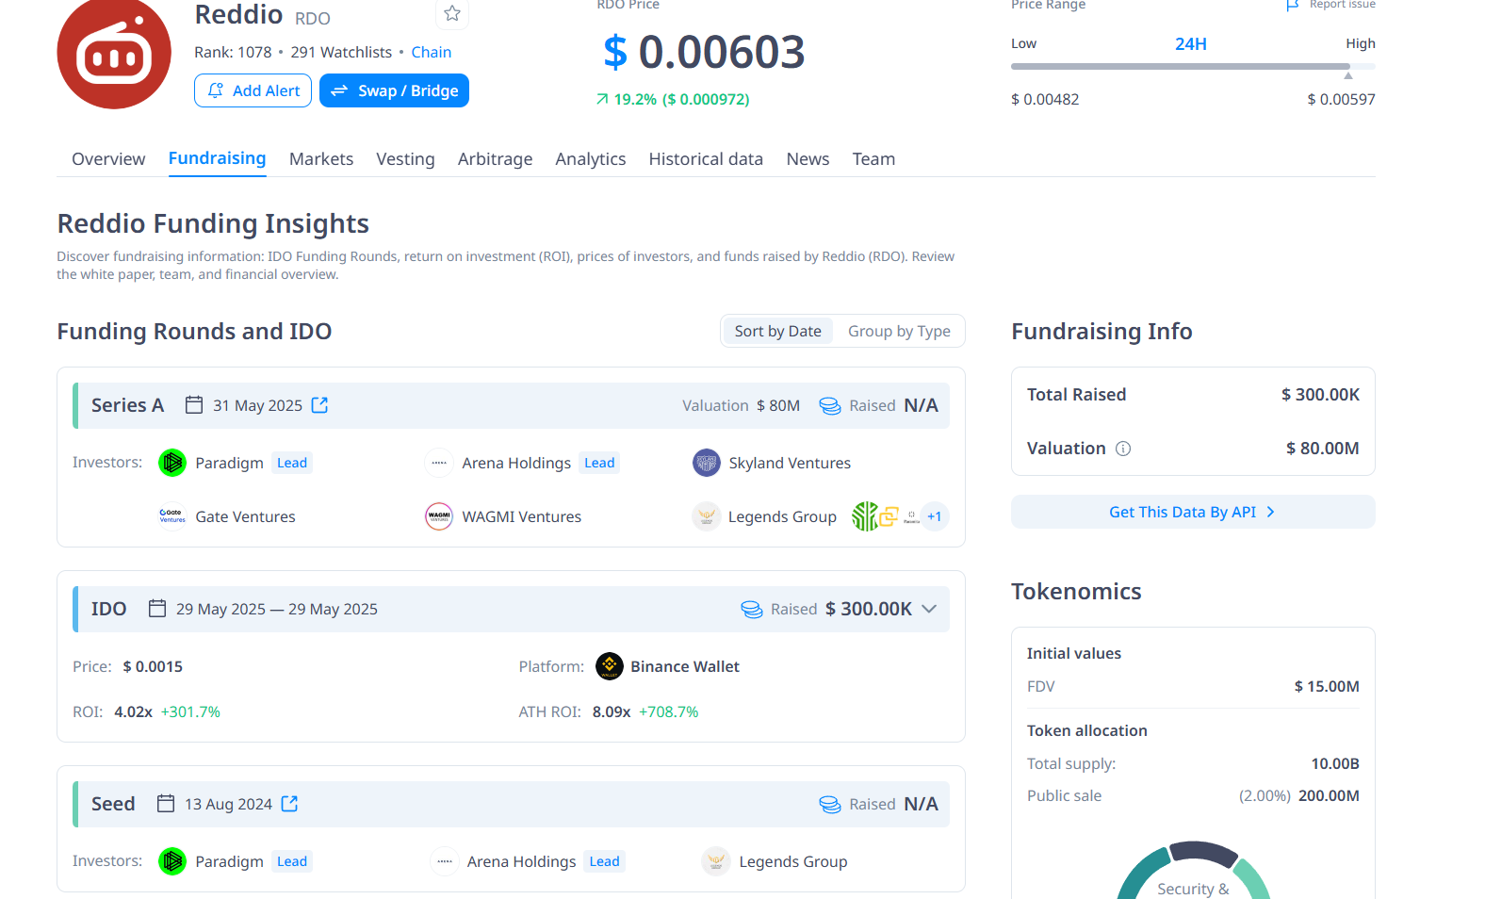Show the +1 more investors
Image resolution: width=1485 pixels, height=899 pixels.
pyautogui.click(x=935, y=516)
